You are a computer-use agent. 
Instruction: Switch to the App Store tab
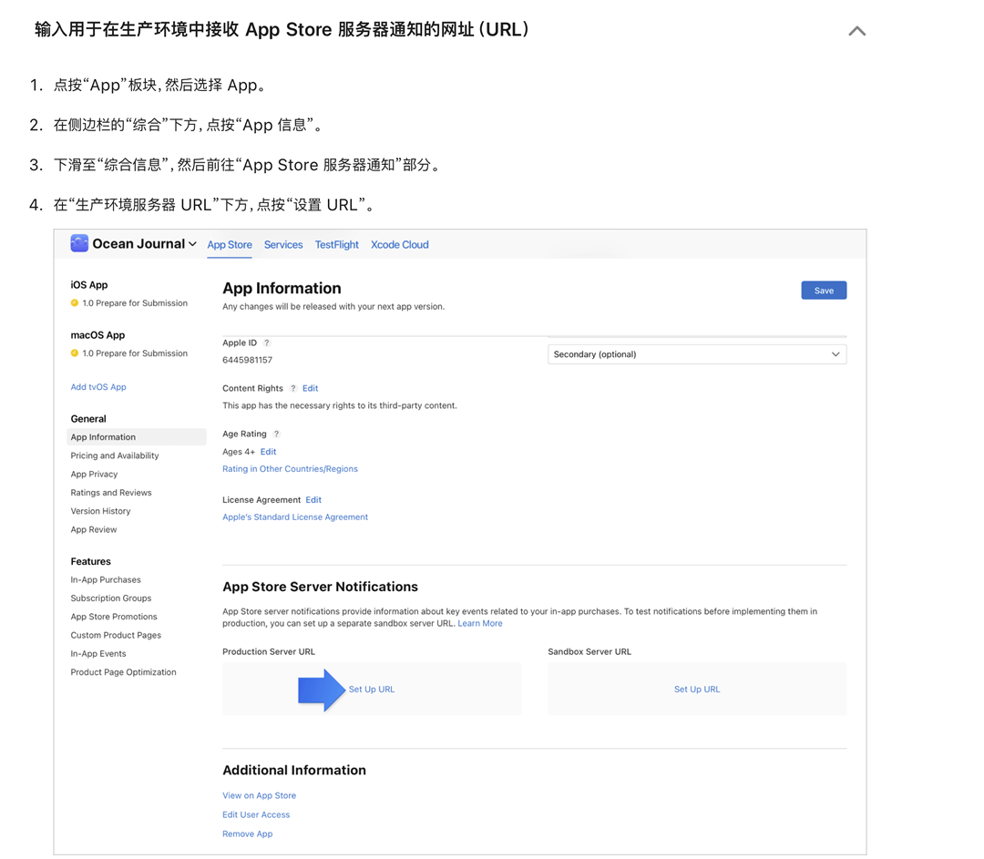(x=230, y=245)
